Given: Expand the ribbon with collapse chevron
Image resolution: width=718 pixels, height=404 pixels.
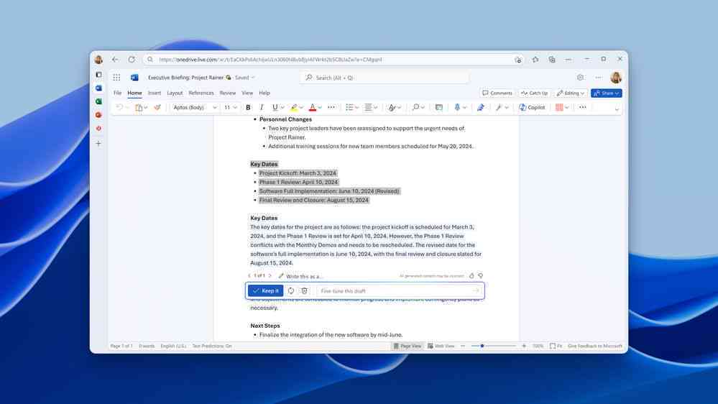Looking at the screenshot, I should (617, 109).
